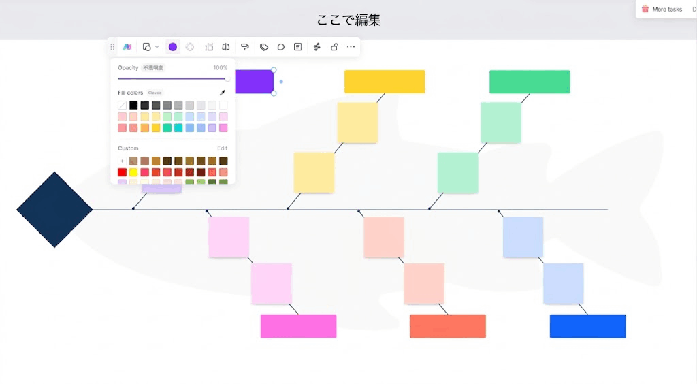Select the cyan Fill colors swatch
Viewport: 697px width, 384px height.
(x=178, y=128)
